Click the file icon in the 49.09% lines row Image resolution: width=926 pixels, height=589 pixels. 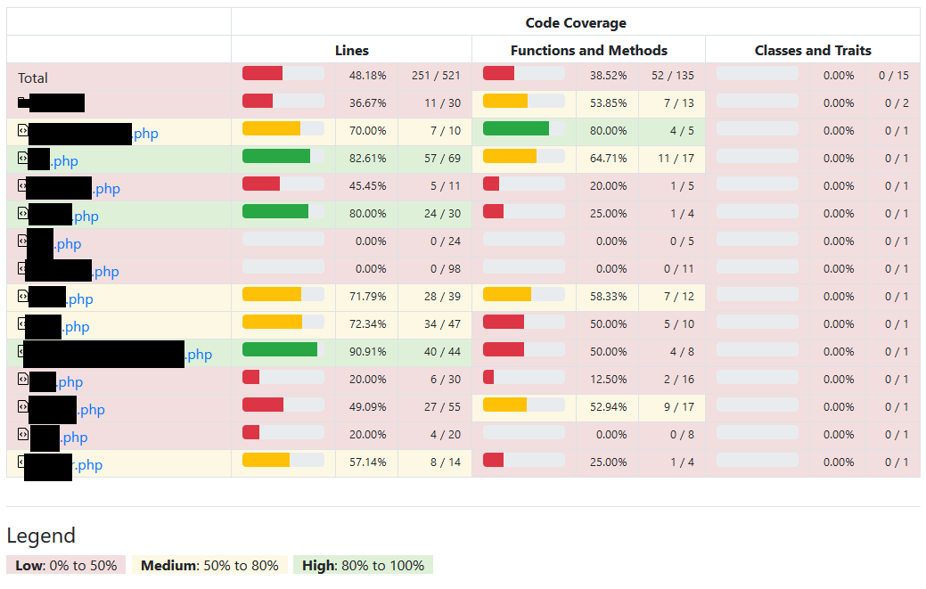click(23, 406)
